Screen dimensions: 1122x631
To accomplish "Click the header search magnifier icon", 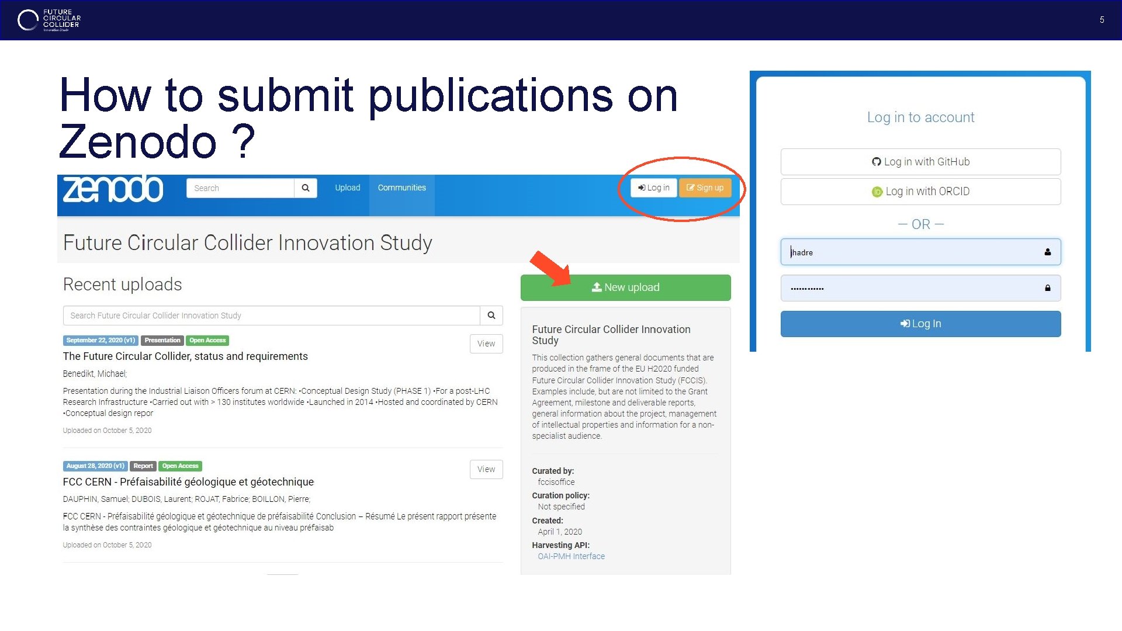I will point(305,188).
